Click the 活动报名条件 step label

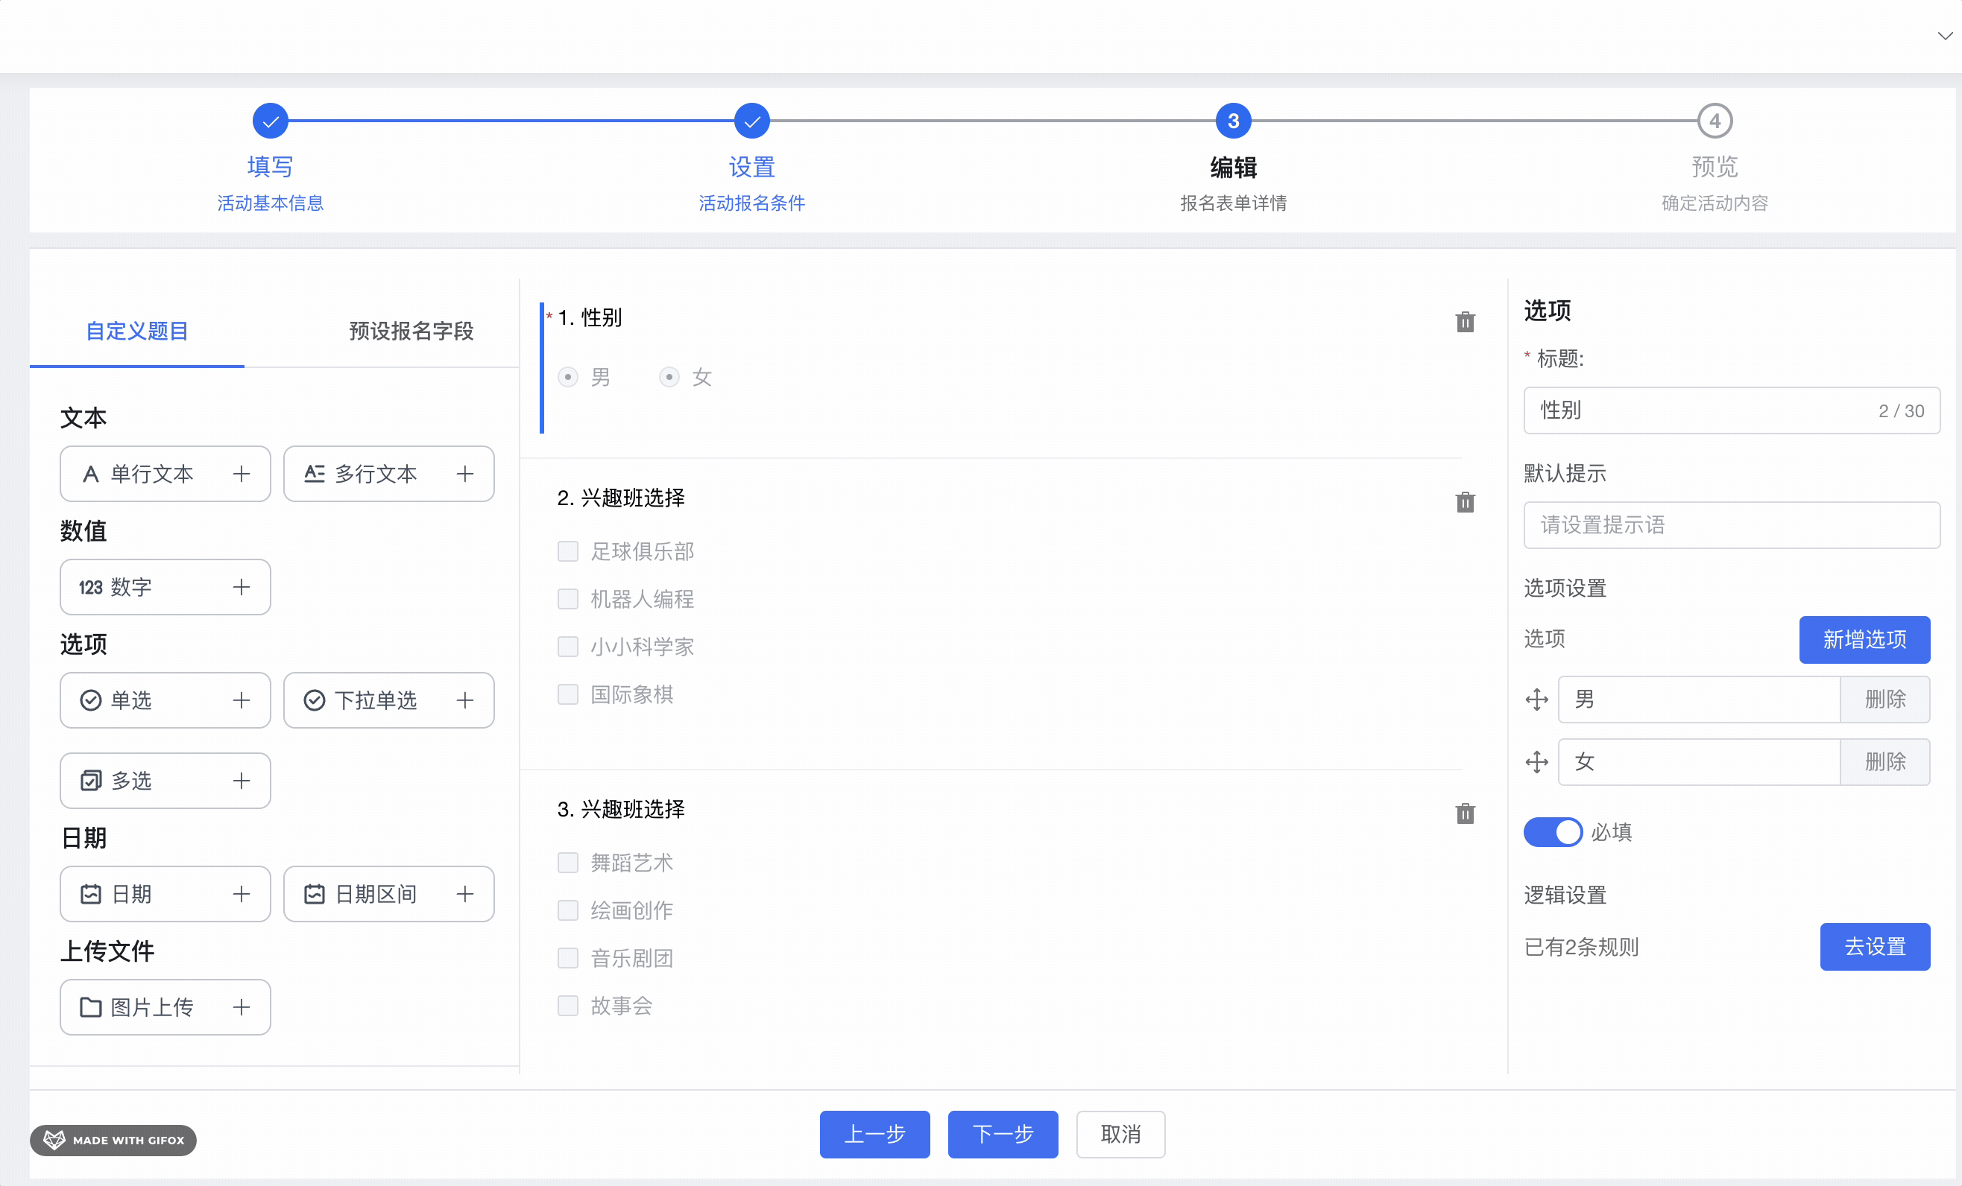pos(751,203)
